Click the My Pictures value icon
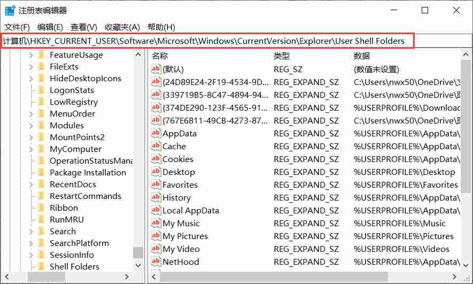The height and width of the screenshot is (284, 473). point(156,236)
